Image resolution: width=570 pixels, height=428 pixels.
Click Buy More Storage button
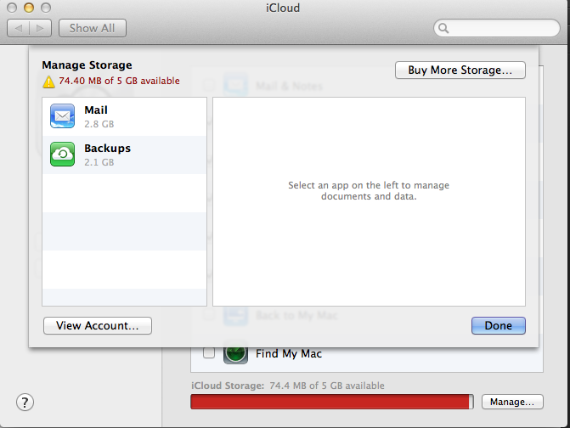pos(460,70)
